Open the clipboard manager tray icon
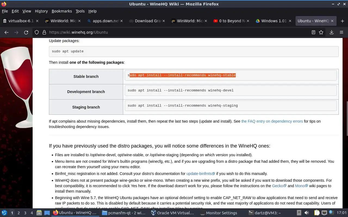 [x=317, y=213]
